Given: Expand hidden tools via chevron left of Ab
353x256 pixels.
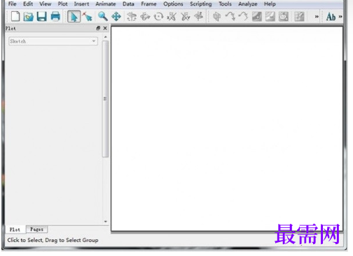Looking at the screenshot, I should (317, 17).
